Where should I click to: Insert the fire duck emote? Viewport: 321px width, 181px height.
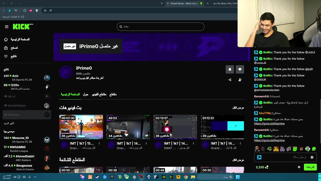coord(276,149)
